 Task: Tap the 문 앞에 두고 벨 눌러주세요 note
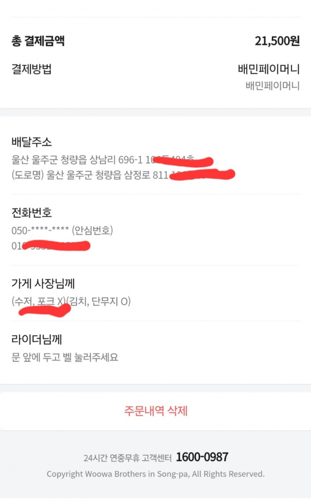coord(65,357)
